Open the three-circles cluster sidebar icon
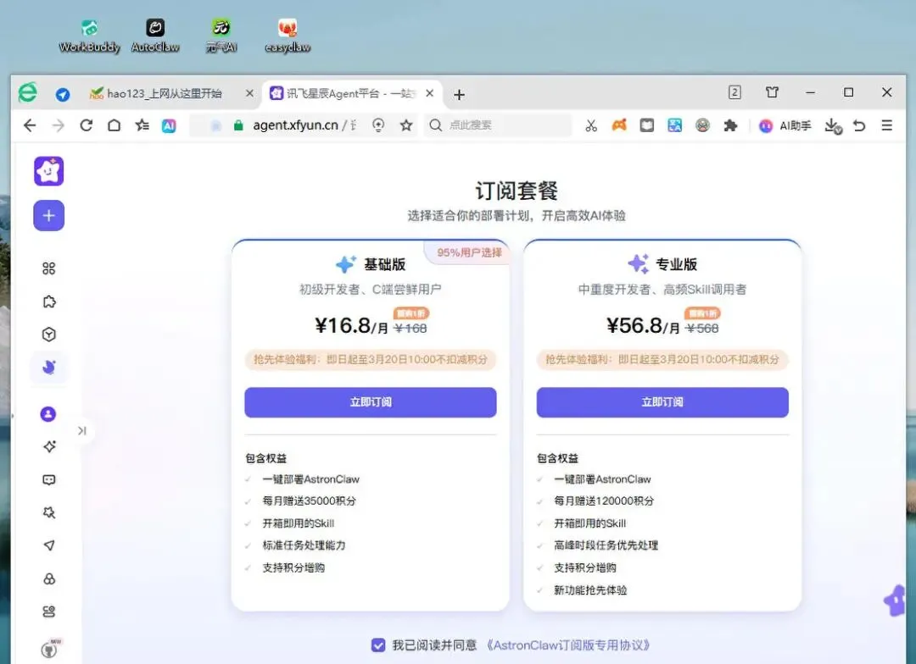The image size is (916, 664). tap(49, 578)
